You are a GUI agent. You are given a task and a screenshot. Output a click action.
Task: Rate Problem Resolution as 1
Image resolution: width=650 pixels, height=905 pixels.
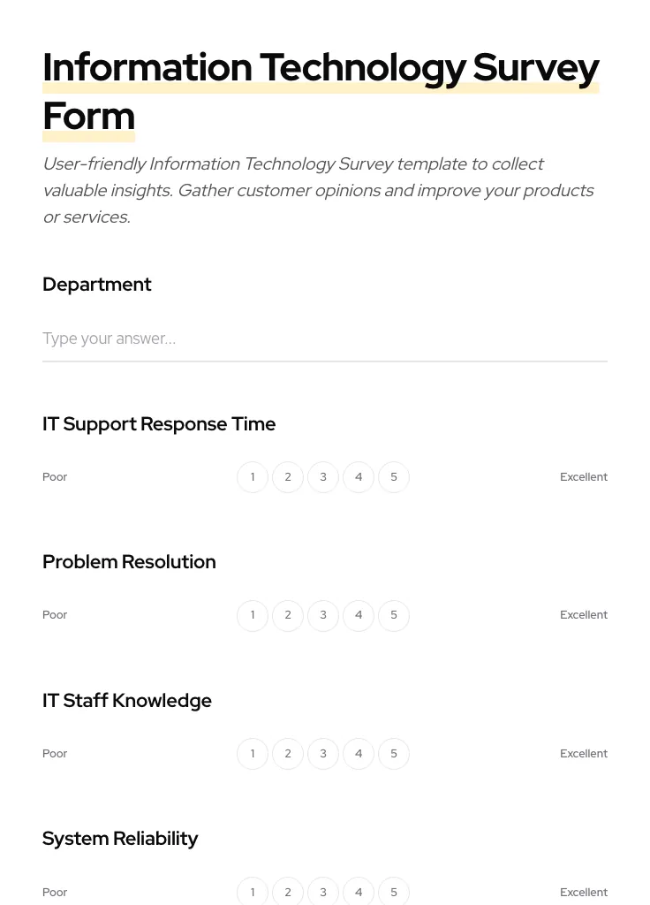(x=253, y=615)
